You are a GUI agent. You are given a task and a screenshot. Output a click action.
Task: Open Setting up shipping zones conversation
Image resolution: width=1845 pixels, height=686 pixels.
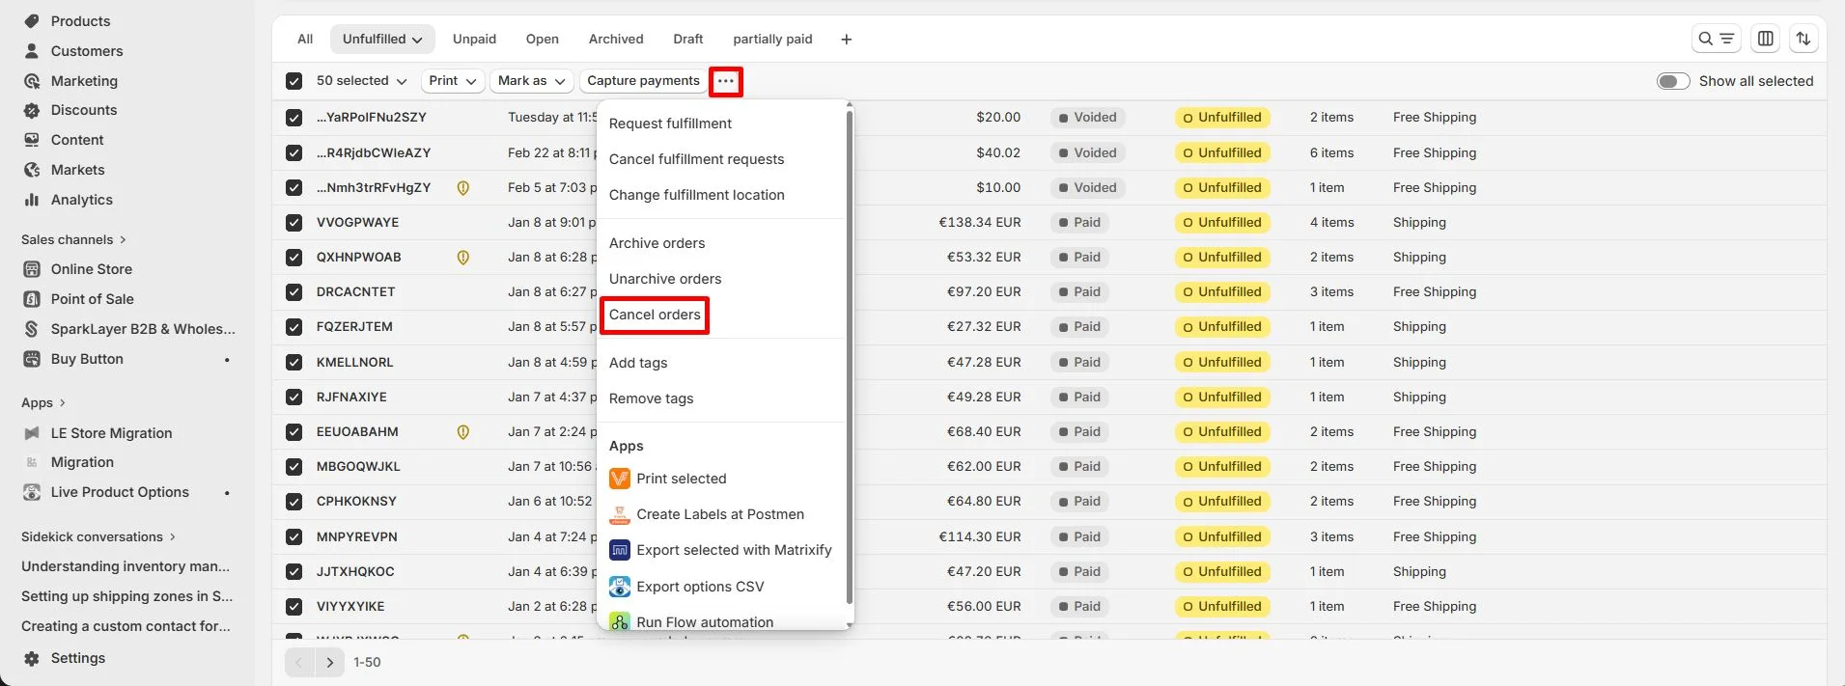coord(126,596)
